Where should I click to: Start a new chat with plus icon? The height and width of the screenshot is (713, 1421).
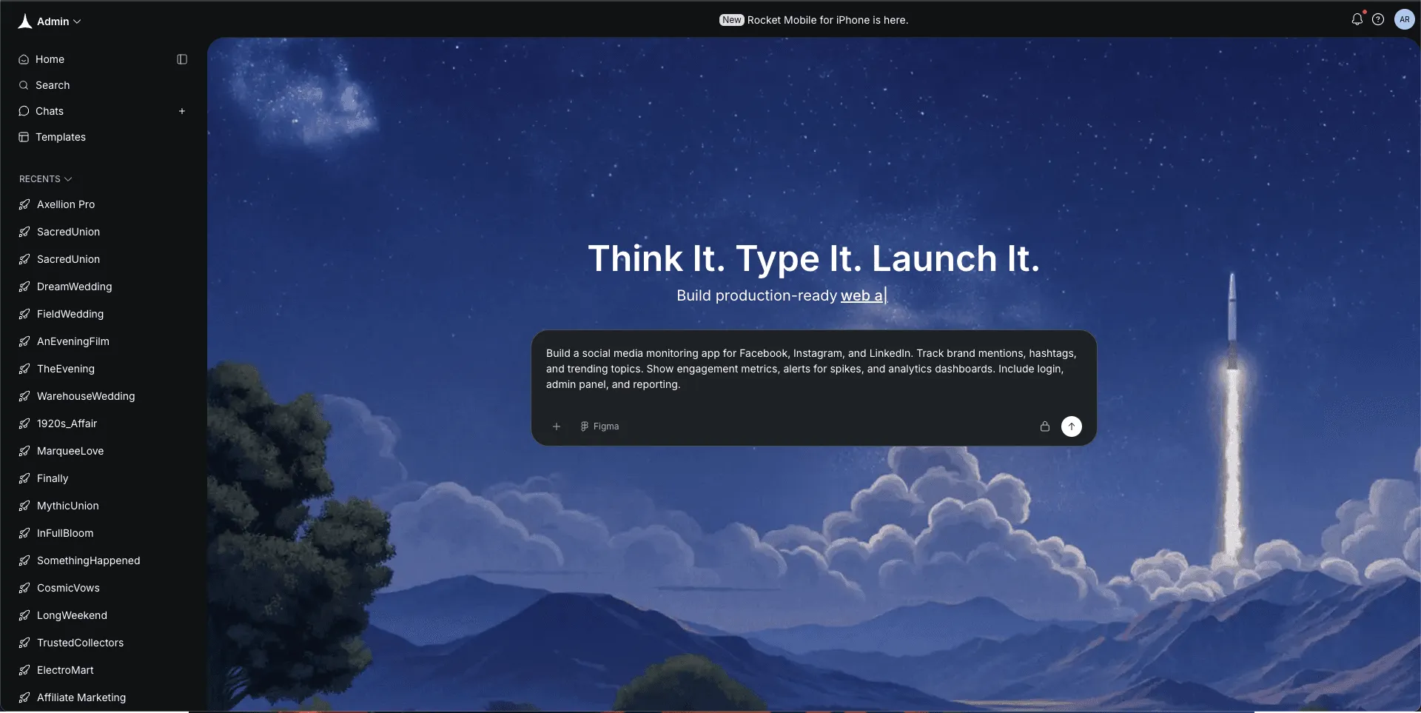coord(182,111)
